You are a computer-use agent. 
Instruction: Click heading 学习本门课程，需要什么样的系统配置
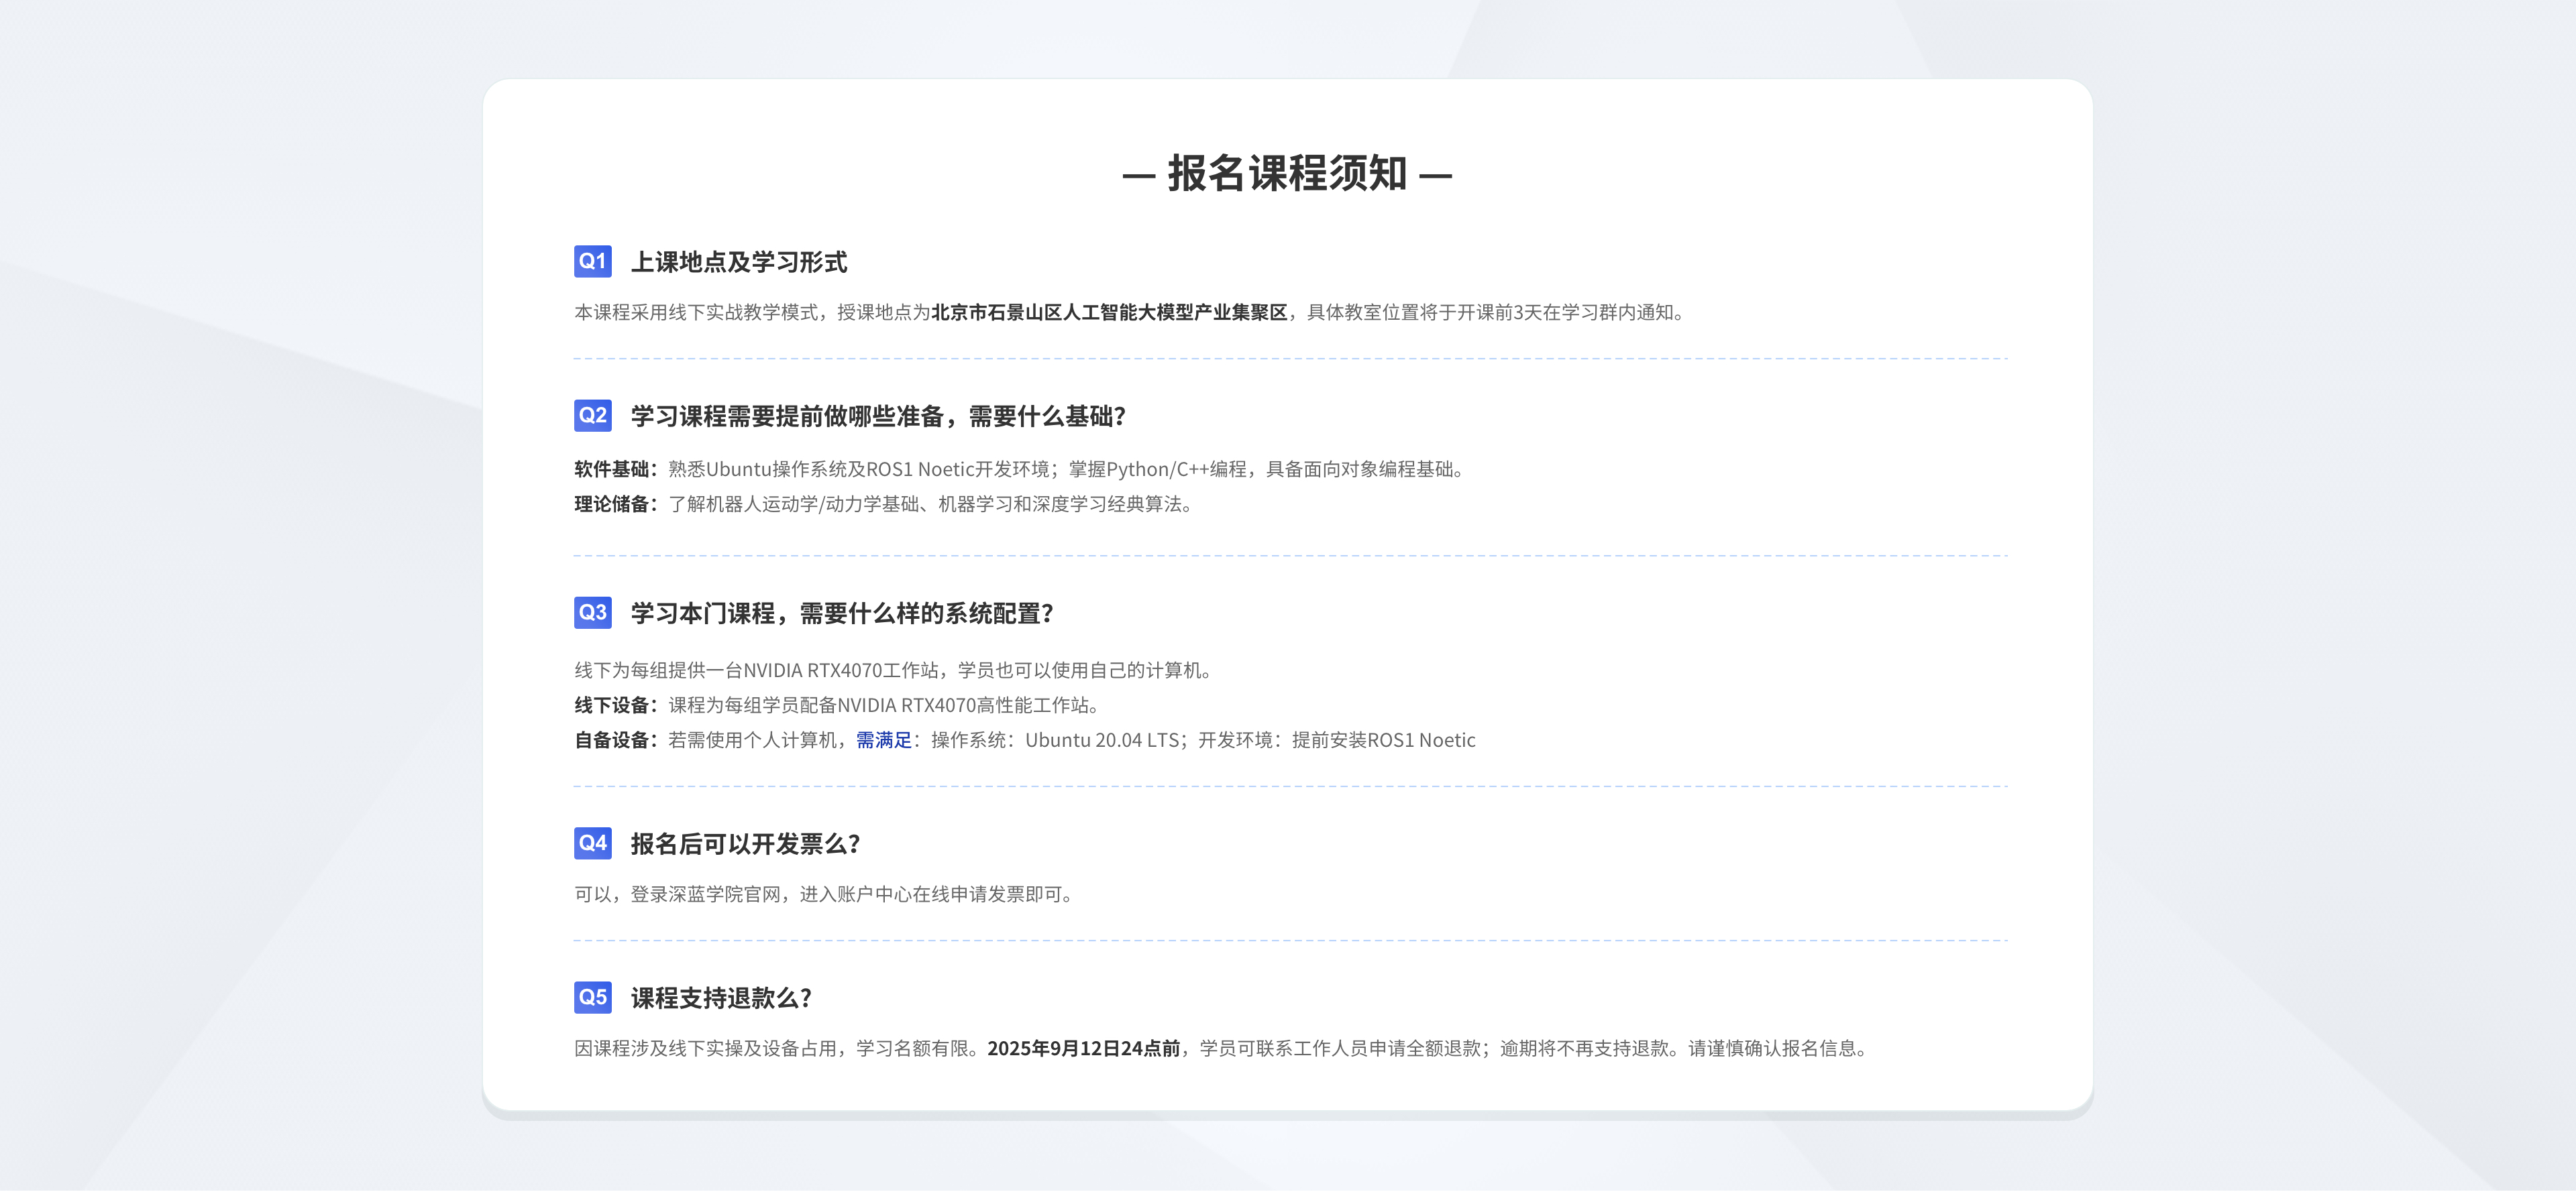836,613
